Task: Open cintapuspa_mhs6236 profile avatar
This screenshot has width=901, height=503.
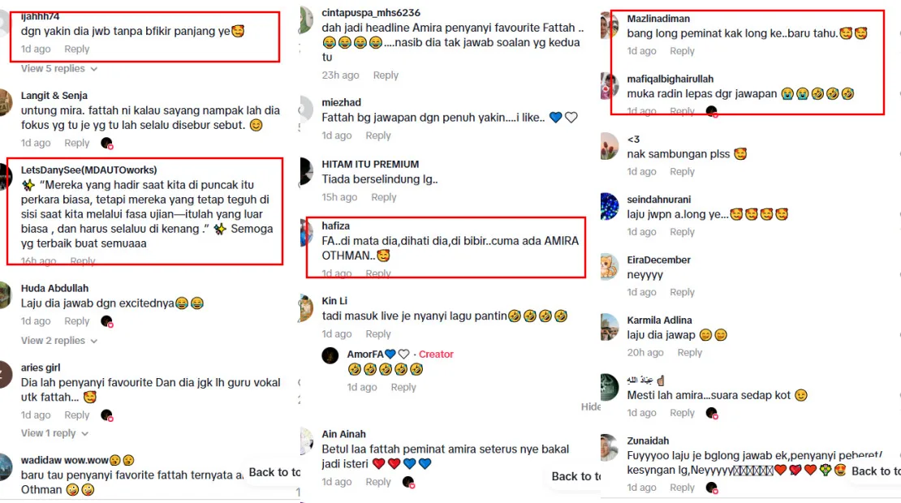Action: (306, 20)
